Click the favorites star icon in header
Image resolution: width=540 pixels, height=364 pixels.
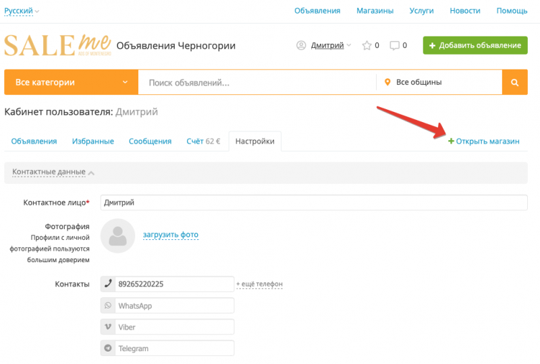pyautogui.click(x=367, y=46)
